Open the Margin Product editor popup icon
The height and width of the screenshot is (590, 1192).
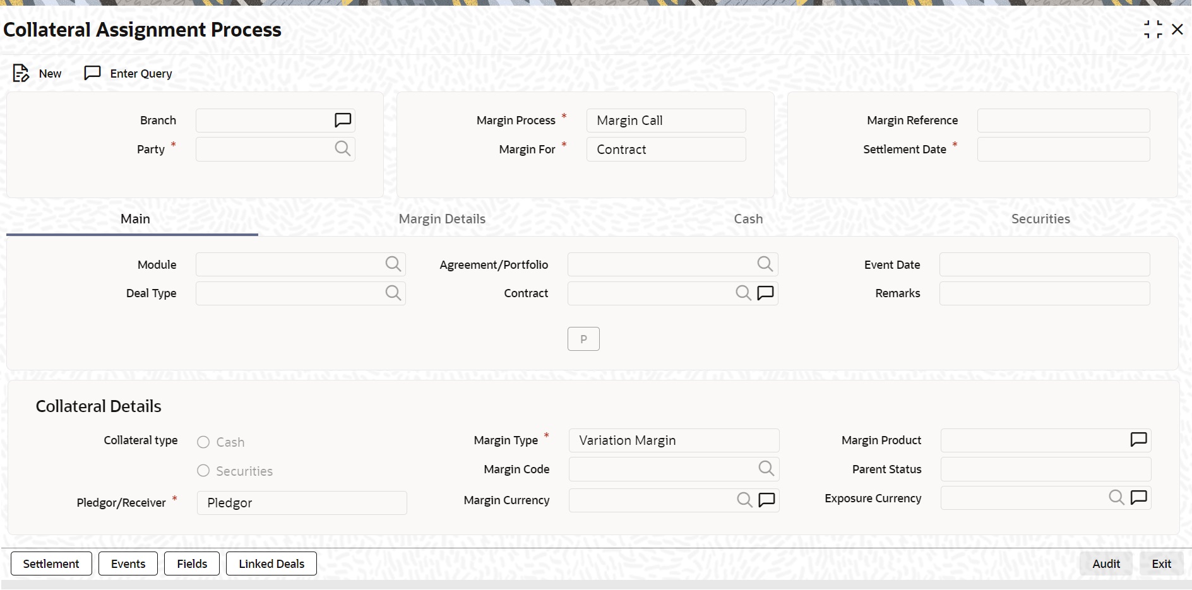(1138, 440)
